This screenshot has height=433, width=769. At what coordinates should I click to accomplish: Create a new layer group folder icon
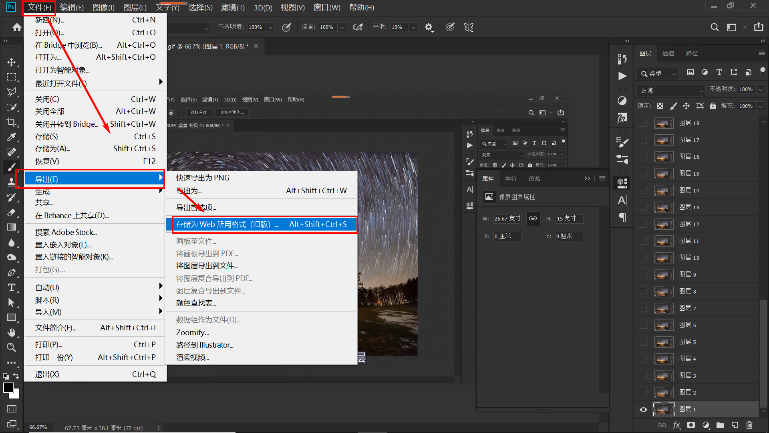coord(720,425)
